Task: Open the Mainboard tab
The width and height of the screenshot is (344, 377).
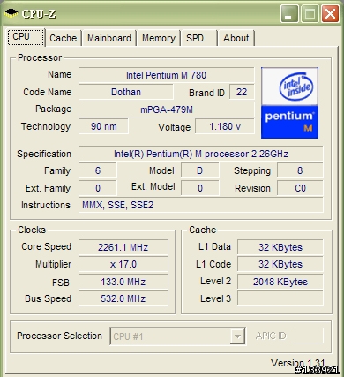Action: click(109, 38)
